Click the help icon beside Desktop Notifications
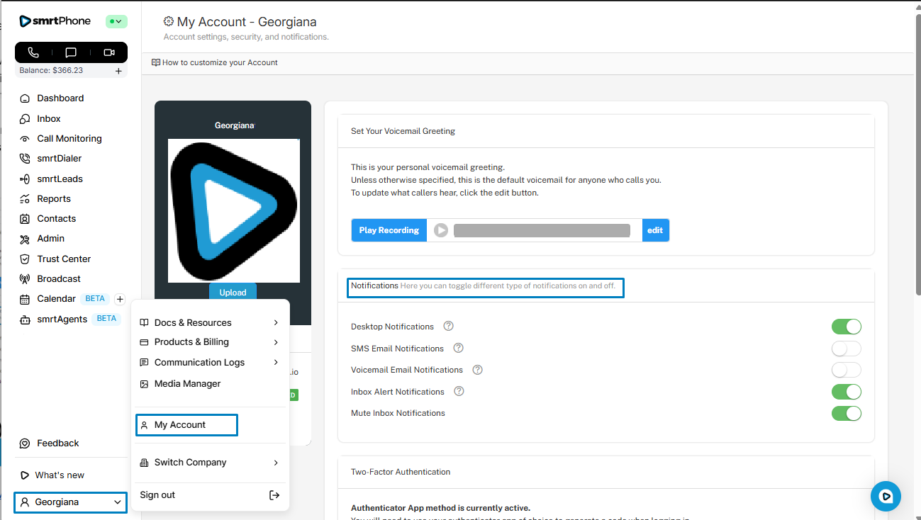The width and height of the screenshot is (921, 520). click(x=448, y=326)
